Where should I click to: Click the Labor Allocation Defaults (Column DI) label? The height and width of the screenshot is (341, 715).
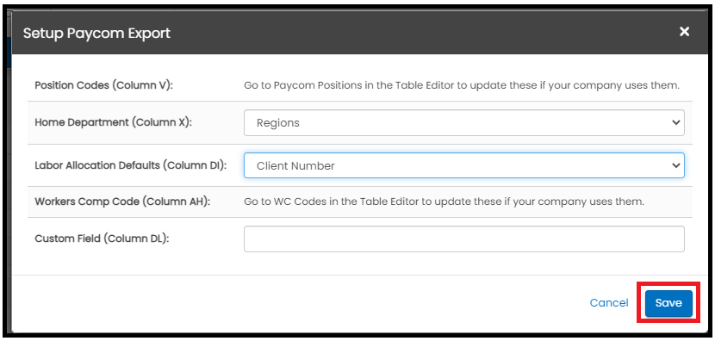click(x=131, y=165)
